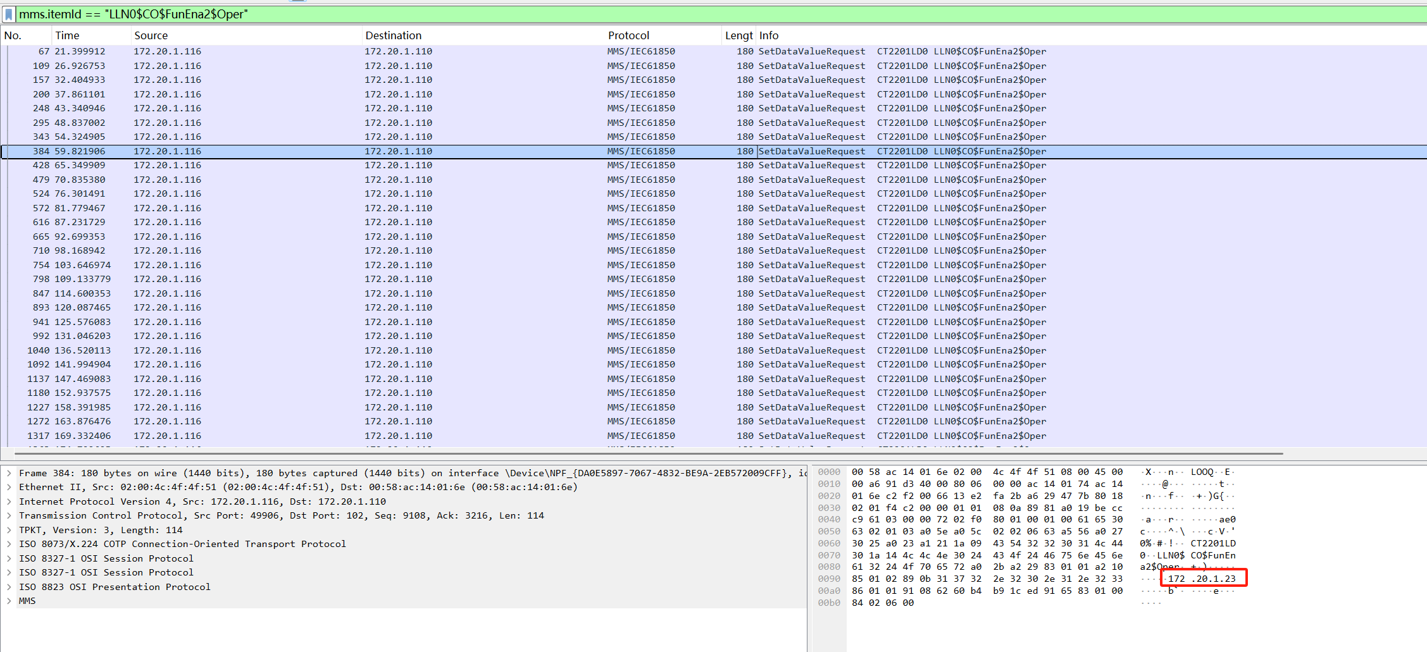The height and width of the screenshot is (652, 1427).
Task: Select packet 1040 at time 136.520113
Action: (x=714, y=350)
